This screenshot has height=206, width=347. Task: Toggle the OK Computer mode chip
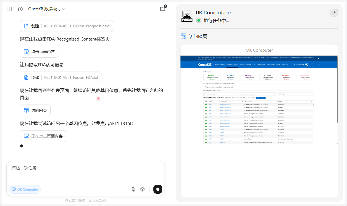25,189
